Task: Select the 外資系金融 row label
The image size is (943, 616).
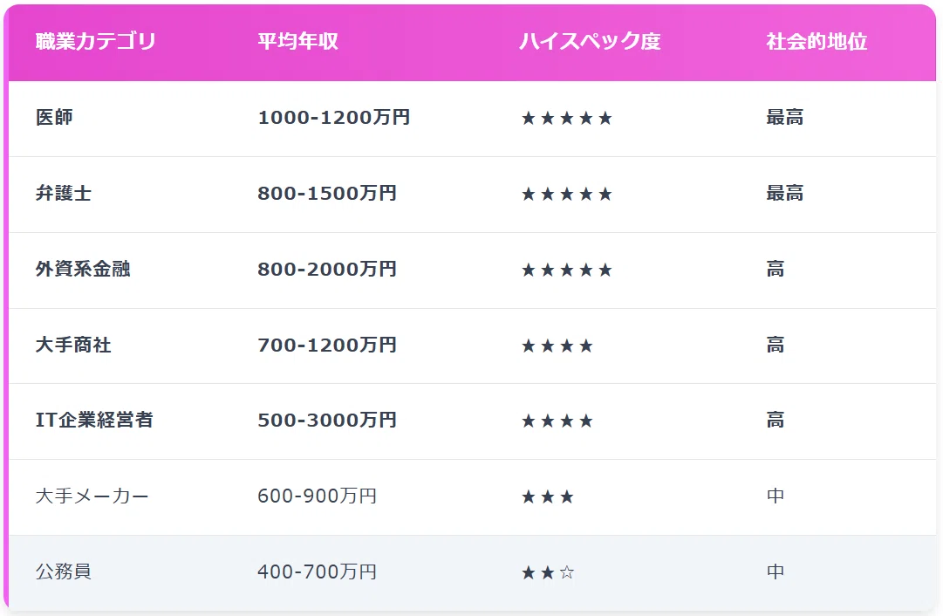Action: [83, 269]
